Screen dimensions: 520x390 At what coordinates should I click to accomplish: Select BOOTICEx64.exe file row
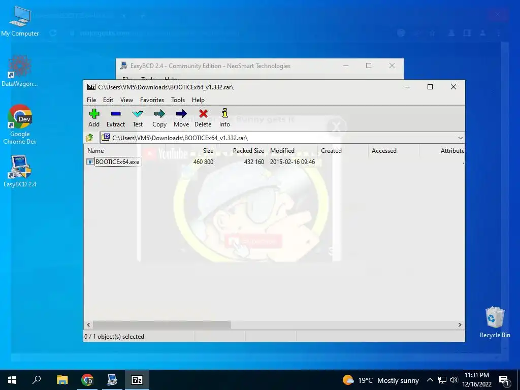[x=274, y=162]
